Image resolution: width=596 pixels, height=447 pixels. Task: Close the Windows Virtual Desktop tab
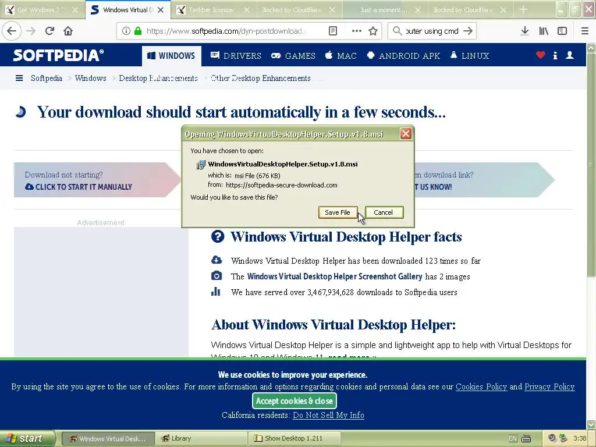click(161, 10)
